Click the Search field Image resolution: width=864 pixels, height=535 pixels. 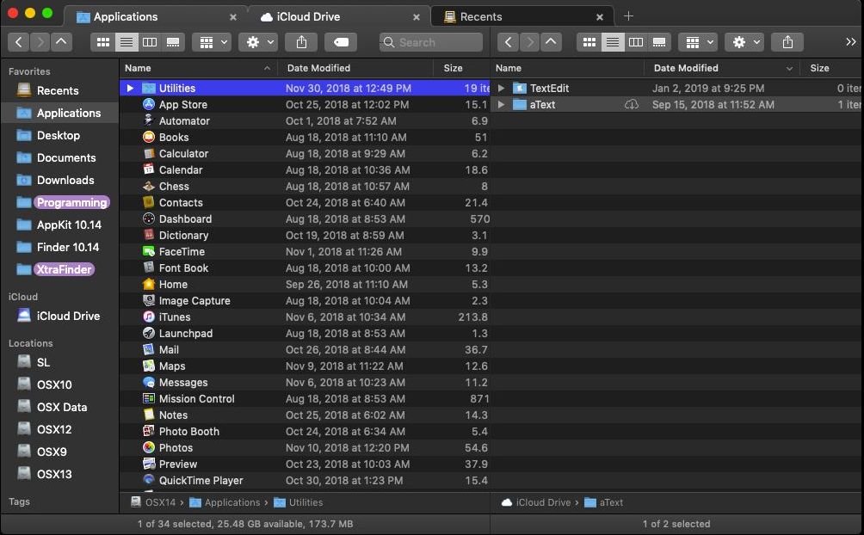click(x=431, y=42)
